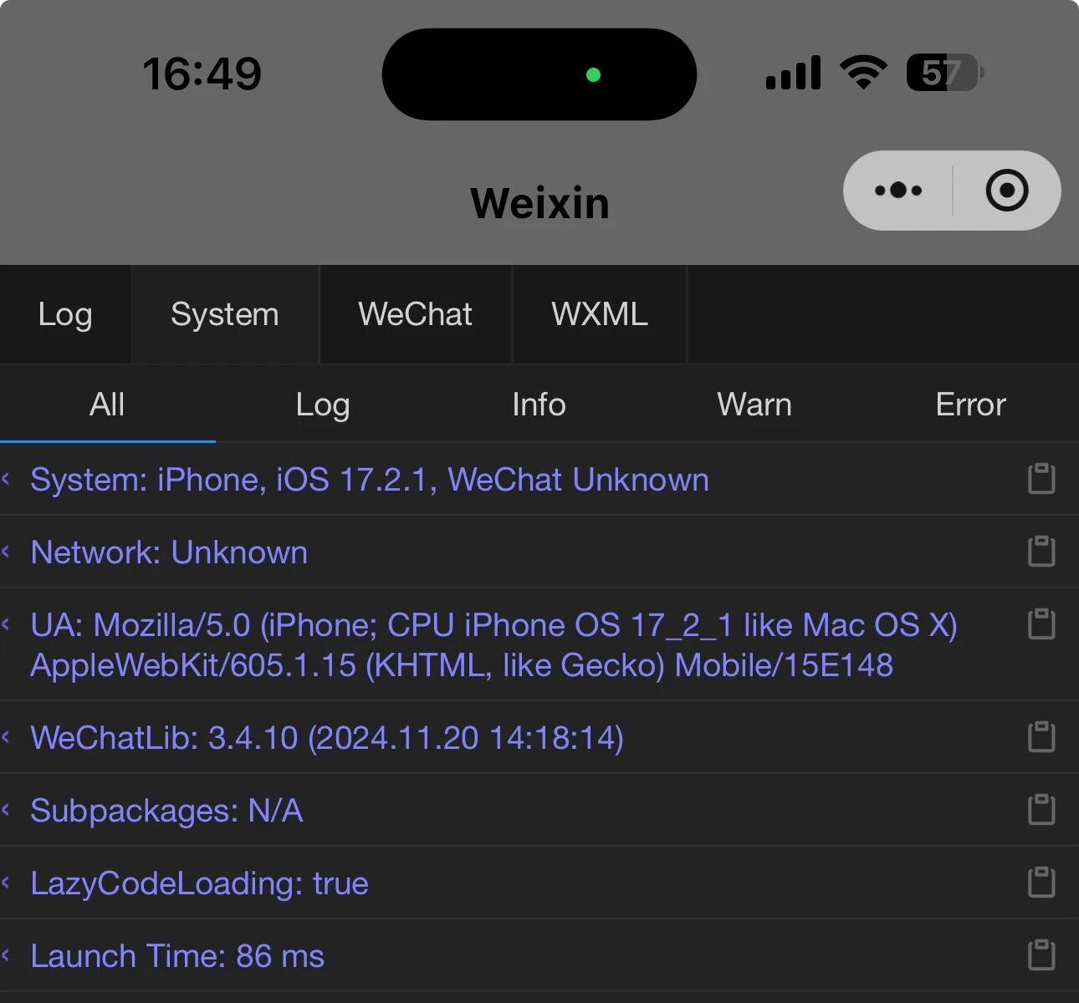Open the System panel tab
Image resolution: width=1079 pixels, height=1003 pixels.
(x=225, y=314)
